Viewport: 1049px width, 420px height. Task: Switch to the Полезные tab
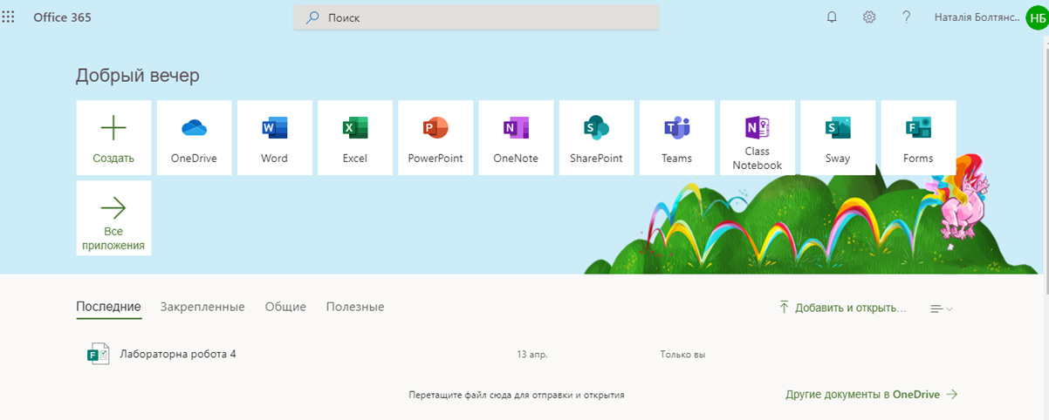point(355,307)
